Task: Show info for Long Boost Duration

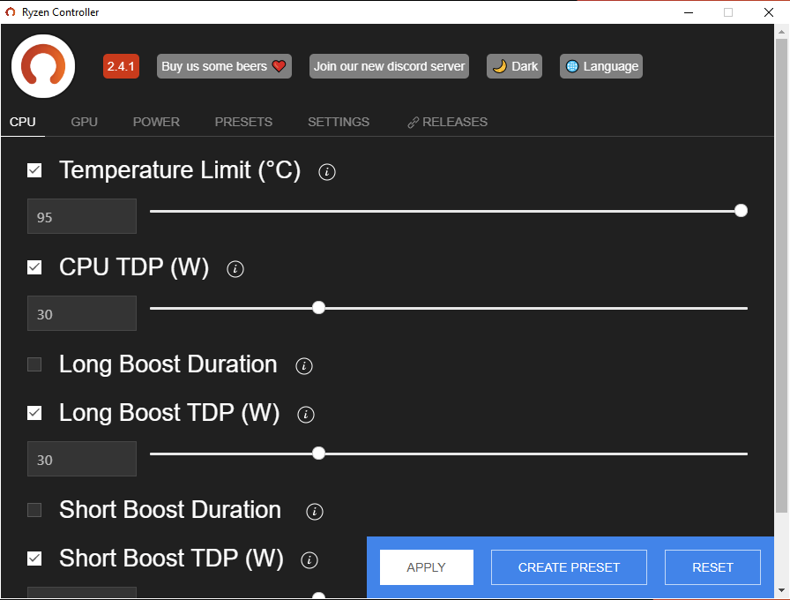Action: (x=304, y=366)
